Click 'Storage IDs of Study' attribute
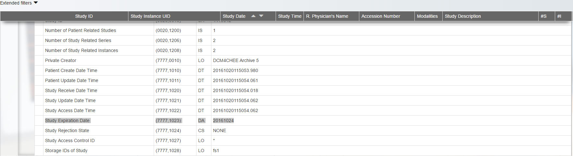This screenshot has width=573, height=156. (66, 151)
